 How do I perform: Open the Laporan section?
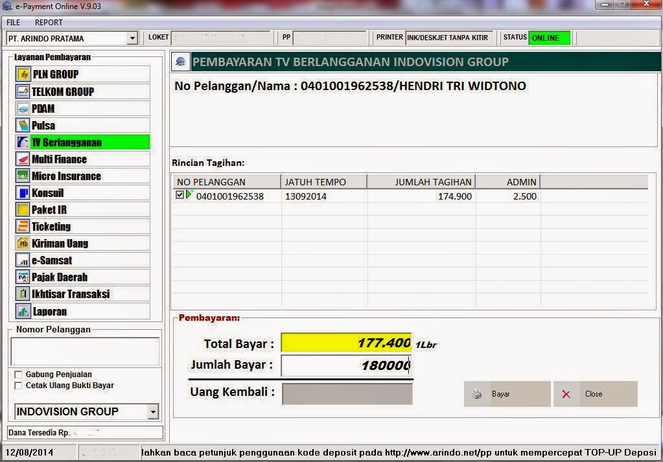[x=83, y=312]
